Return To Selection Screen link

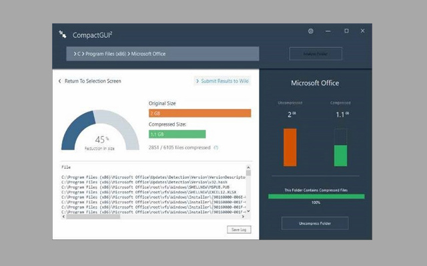tap(93, 81)
